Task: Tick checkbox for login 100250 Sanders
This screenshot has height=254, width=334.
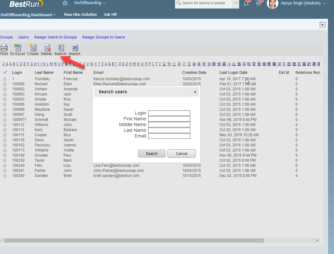Action: pos(5,176)
